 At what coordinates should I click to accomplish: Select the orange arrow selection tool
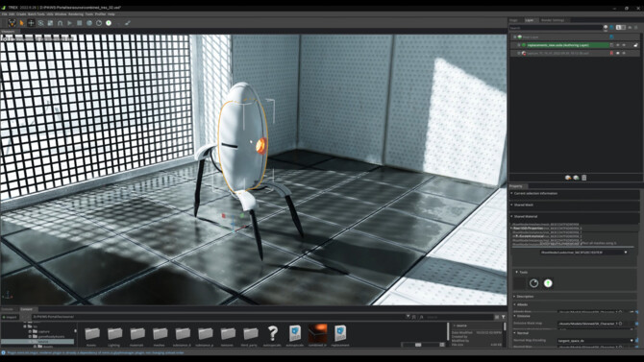21,23
